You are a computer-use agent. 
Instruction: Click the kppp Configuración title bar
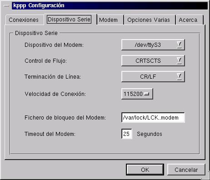pyautogui.click(x=110, y=5)
